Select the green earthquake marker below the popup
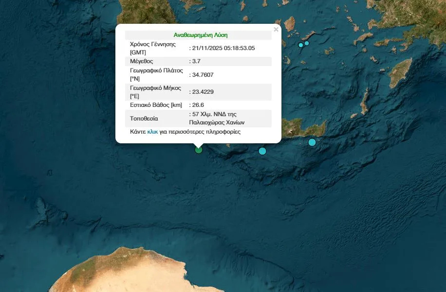Viewport: 446px width, 292px height. tap(199, 150)
